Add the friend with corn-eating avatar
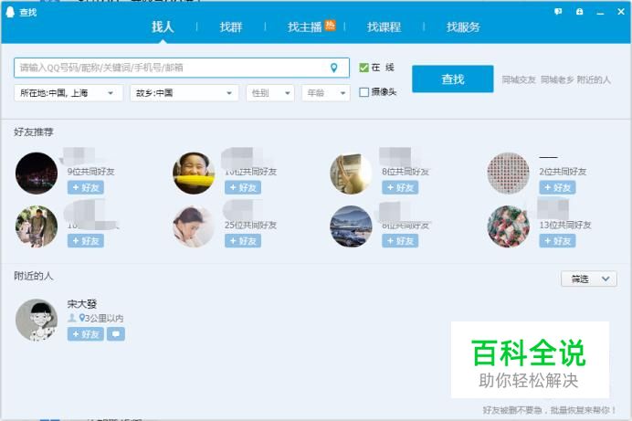Viewport: 632px width, 421px height. pyautogui.click(x=243, y=188)
